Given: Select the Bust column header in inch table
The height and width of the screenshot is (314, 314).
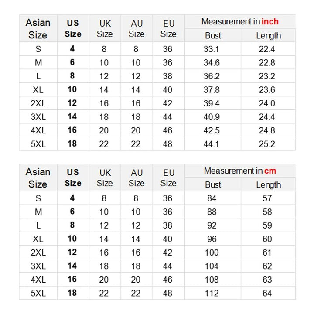Looking at the screenshot, I should click(x=213, y=36).
